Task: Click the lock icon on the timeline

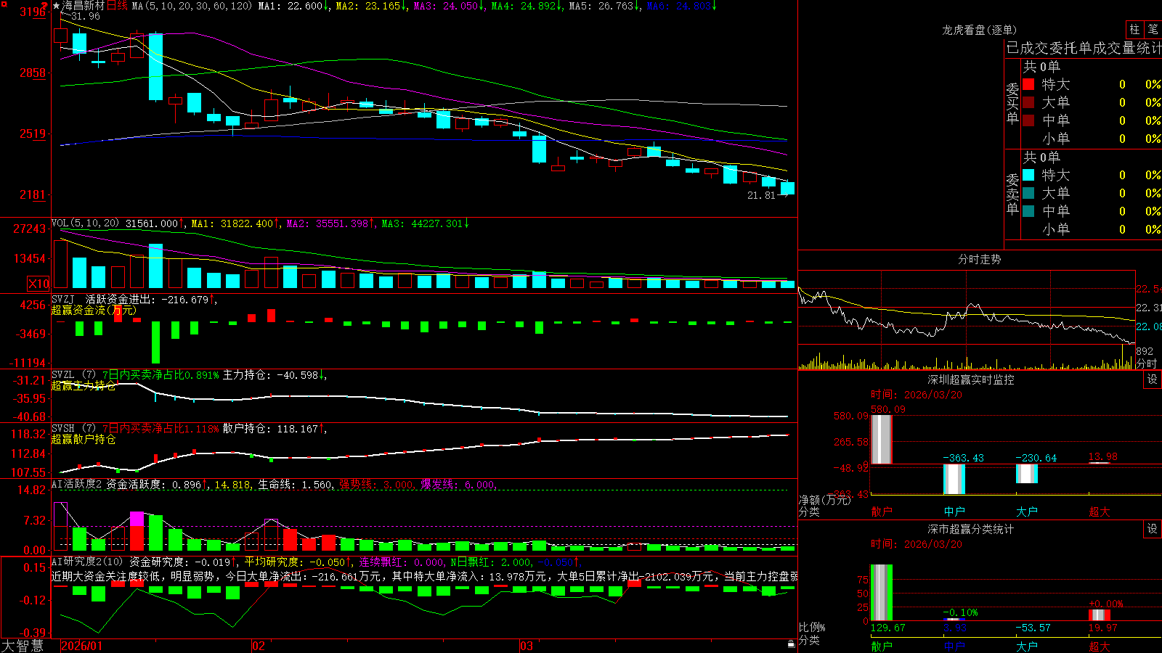Action: click(792, 644)
